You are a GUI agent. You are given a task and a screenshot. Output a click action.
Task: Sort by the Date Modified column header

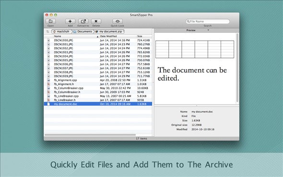coord(108,36)
